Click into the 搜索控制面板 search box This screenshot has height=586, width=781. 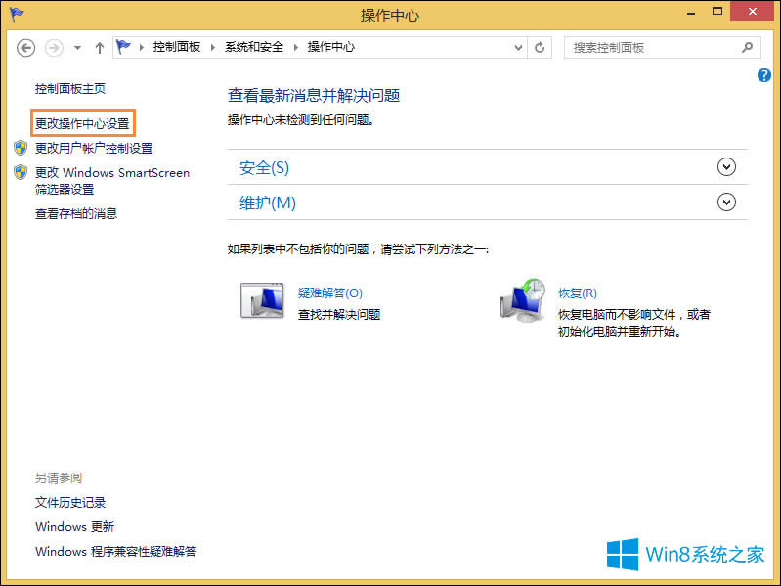[x=663, y=47]
